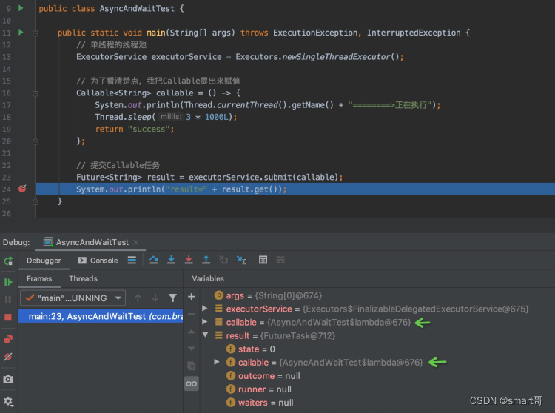Click the Step Out icon
The image size is (555, 413).
(x=206, y=260)
